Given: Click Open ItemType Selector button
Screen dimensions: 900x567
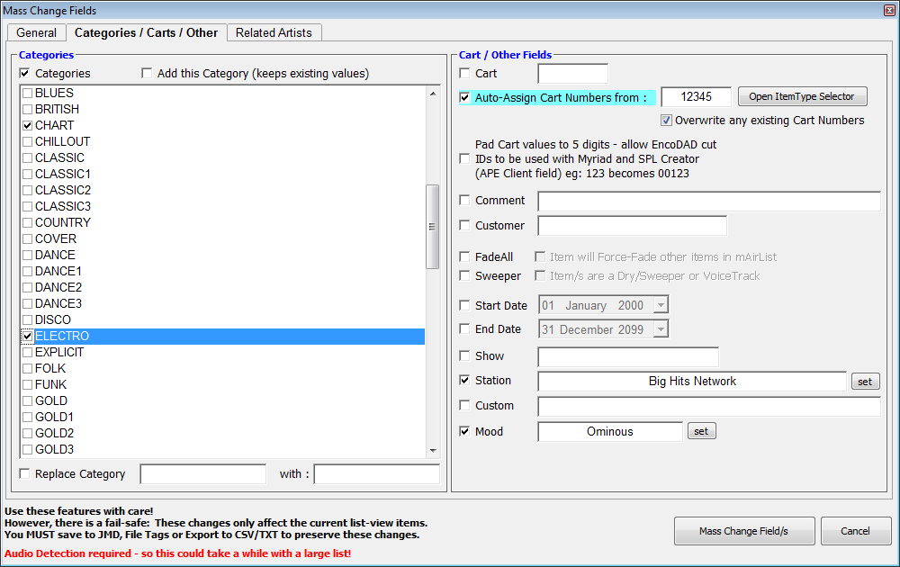Looking at the screenshot, I should click(801, 96).
